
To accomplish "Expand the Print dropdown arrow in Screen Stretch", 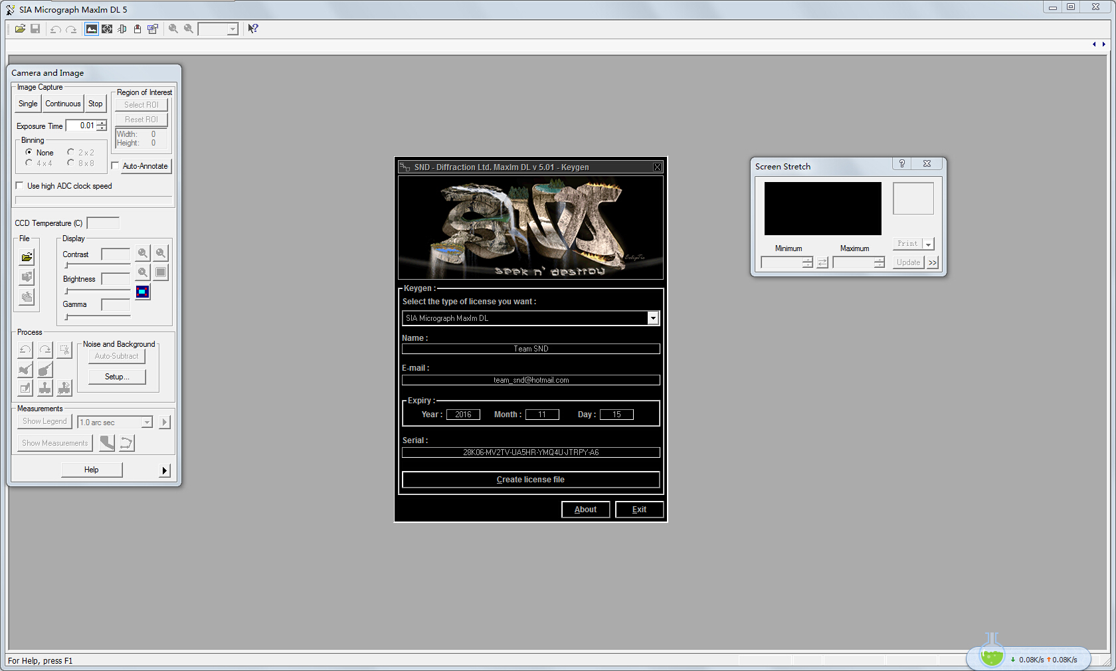I will pos(928,244).
